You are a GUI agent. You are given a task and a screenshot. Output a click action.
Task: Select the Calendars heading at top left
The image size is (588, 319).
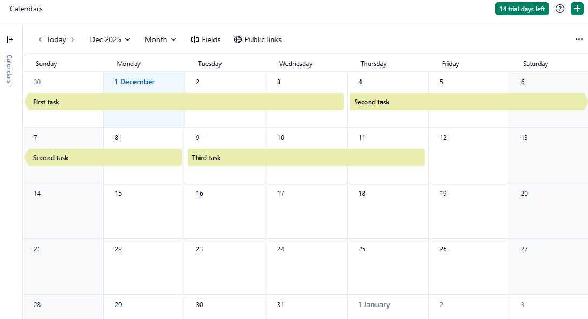point(26,9)
